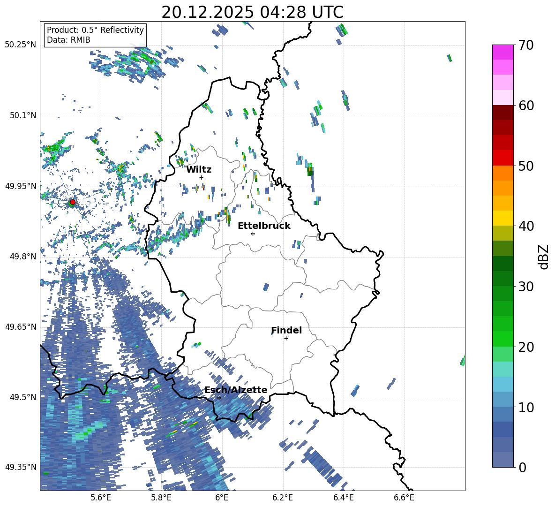Click the 5.8°E longitude label

coord(161,498)
